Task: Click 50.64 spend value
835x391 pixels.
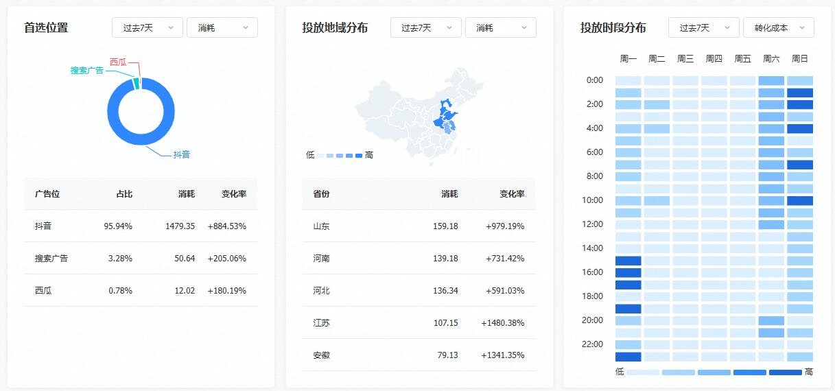Action: tap(185, 258)
